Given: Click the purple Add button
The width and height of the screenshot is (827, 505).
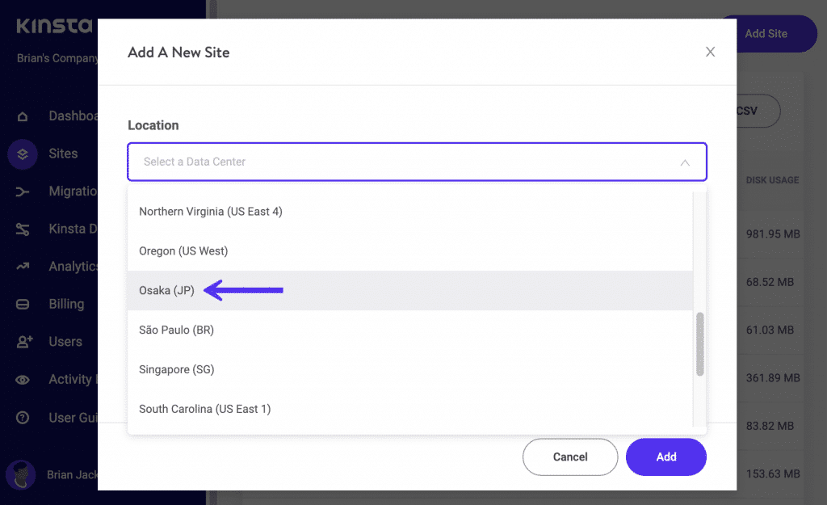Looking at the screenshot, I should (x=665, y=457).
